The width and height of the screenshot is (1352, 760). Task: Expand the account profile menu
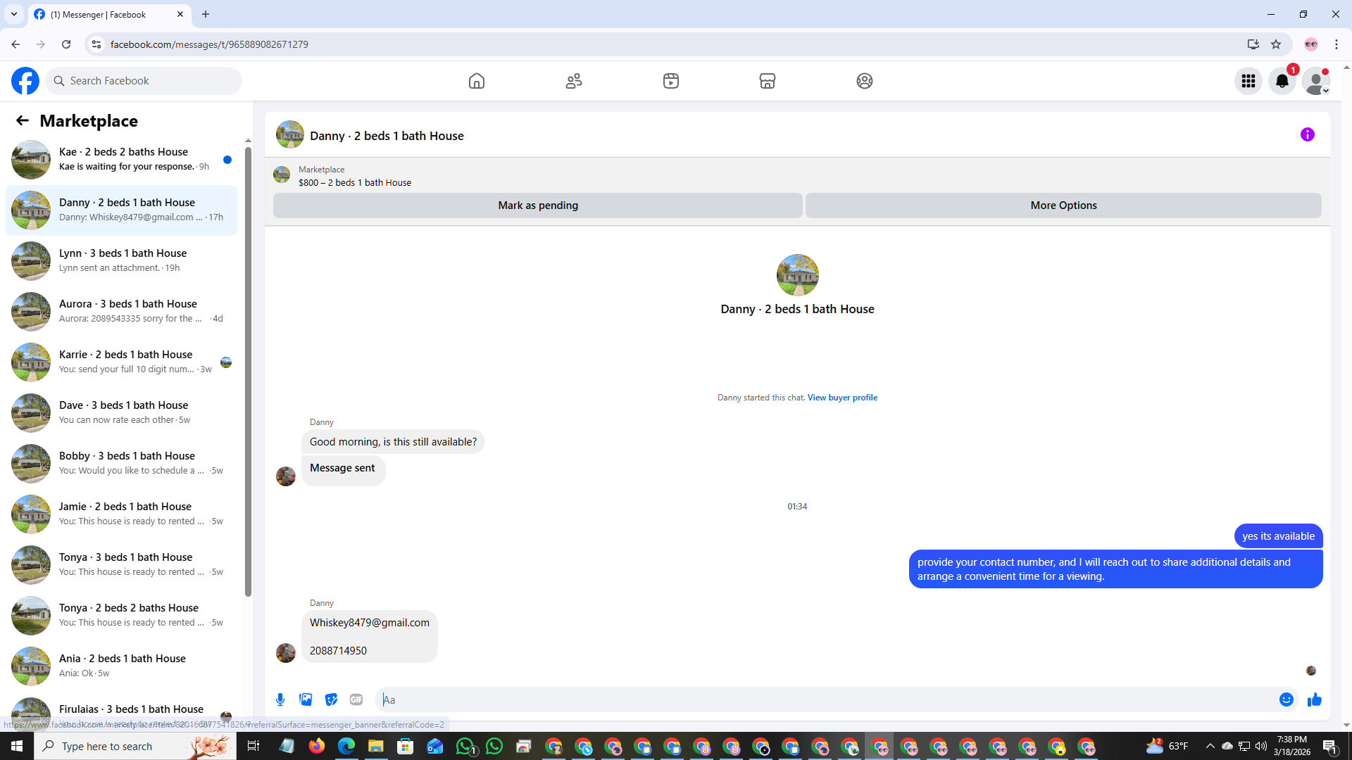point(1315,81)
